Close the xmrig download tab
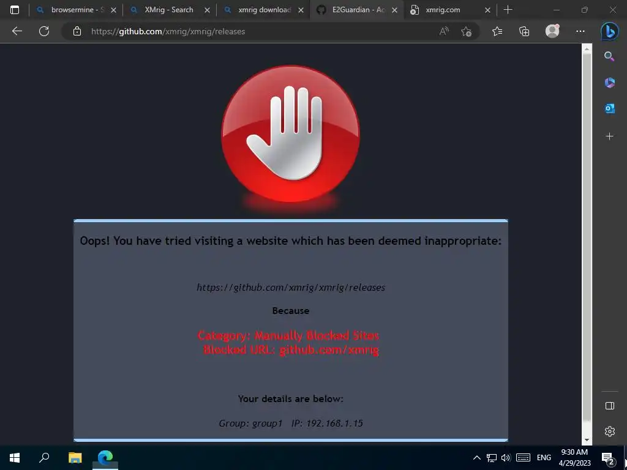The width and height of the screenshot is (627, 470). click(301, 10)
